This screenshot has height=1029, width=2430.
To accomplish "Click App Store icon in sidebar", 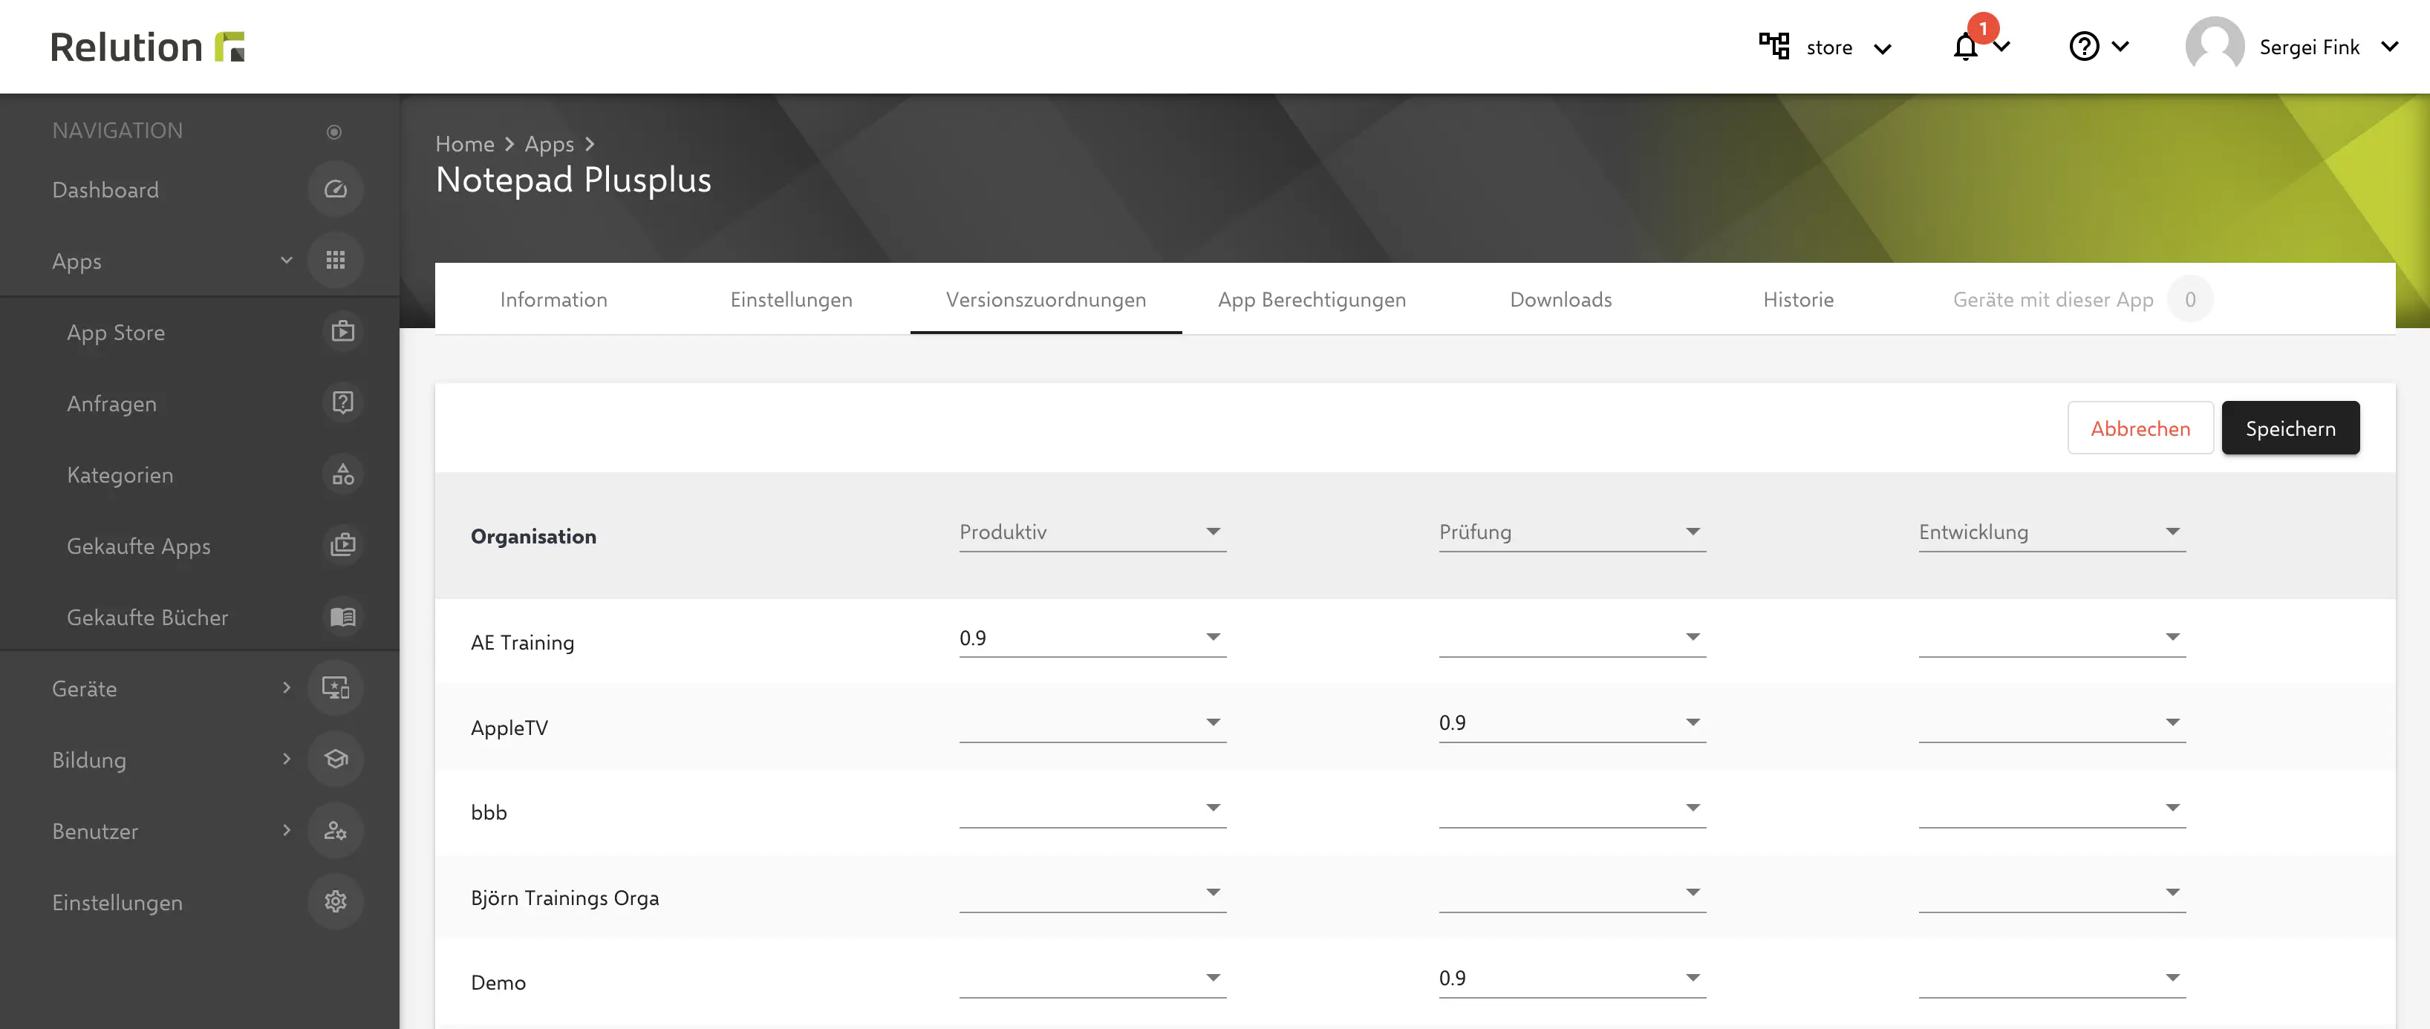I will [342, 332].
